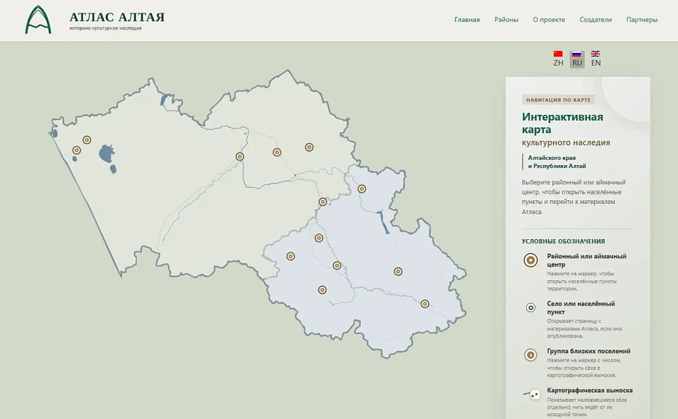Image resolution: width=678 pixels, height=419 pixels.
Task: Select the top marker in the blue region's western part
Action: (x=319, y=238)
